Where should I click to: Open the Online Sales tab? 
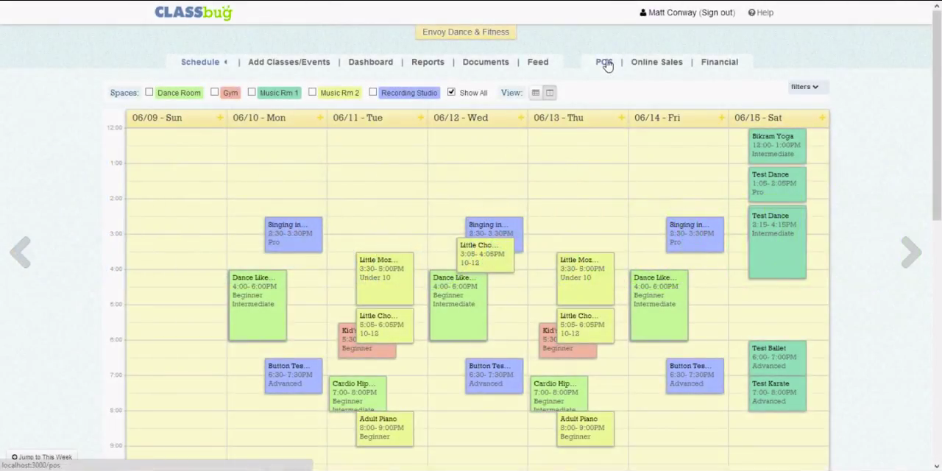pos(656,62)
